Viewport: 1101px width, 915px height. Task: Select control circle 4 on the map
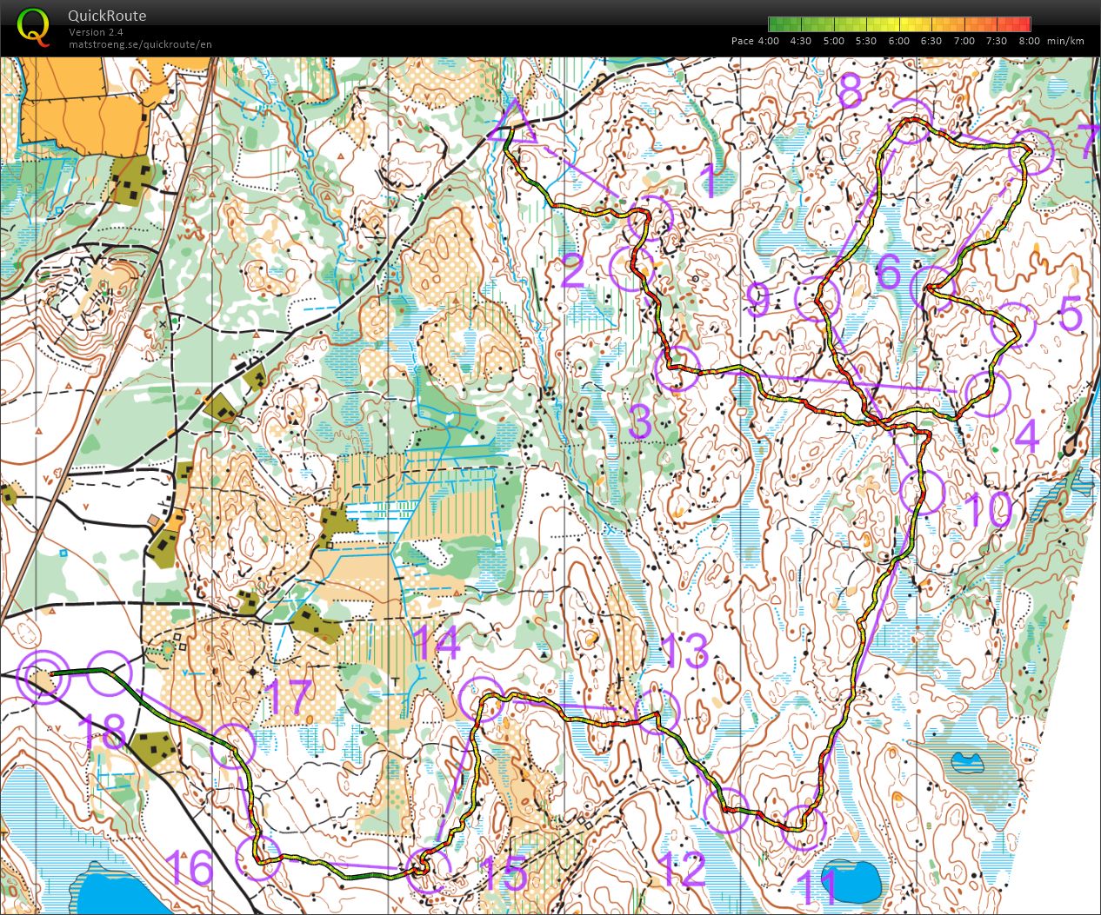pos(987,393)
